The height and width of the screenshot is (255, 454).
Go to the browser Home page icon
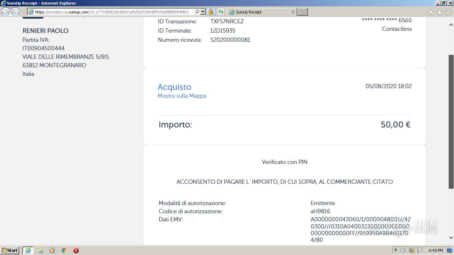(431, 12)
